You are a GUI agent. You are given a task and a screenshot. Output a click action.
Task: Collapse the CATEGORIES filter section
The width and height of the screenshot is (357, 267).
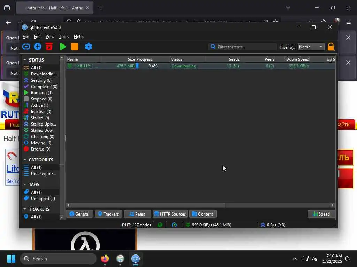point(25,160)
